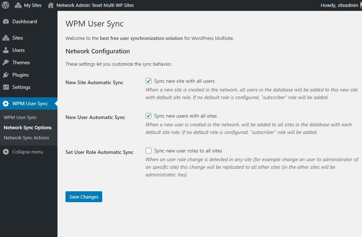Click the Network Configuration heading
The height and width of the screenshot is (237, 362).
pyautogui.click(x=98, y=51)
